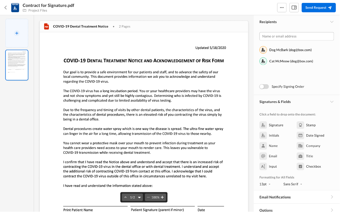This screenshot has height=212, width=340.
Task: Click the Title briefcase icon
Action: tap(300, 156)
